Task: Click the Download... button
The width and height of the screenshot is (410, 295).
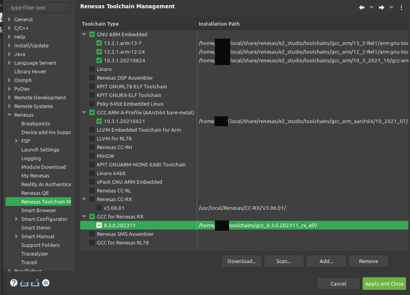Action: [x=241, y=261]
